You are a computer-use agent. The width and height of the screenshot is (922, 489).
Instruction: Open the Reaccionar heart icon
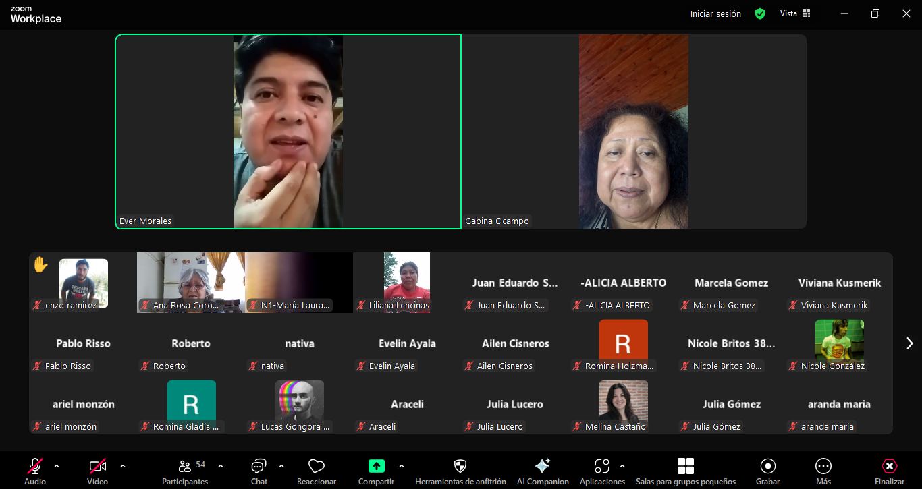point(317,467)
